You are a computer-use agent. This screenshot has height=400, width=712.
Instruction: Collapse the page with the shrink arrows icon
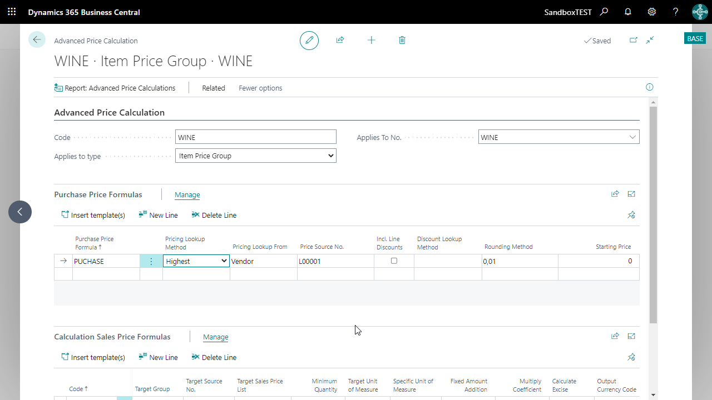650,40
